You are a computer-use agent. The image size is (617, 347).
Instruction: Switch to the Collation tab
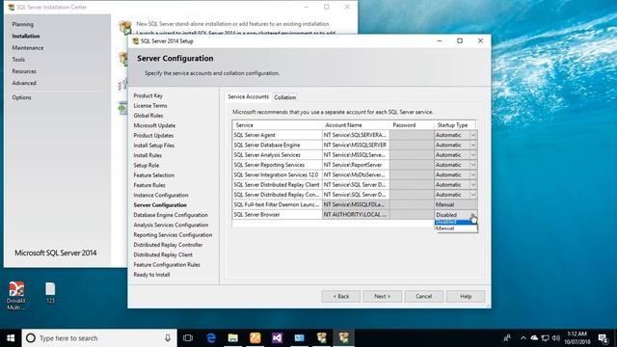285,97
